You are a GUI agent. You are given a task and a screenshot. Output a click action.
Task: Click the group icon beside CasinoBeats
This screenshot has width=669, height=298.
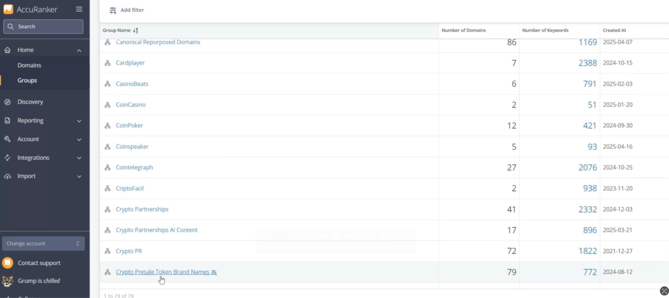pyautogui.click(x=107, y=84)
